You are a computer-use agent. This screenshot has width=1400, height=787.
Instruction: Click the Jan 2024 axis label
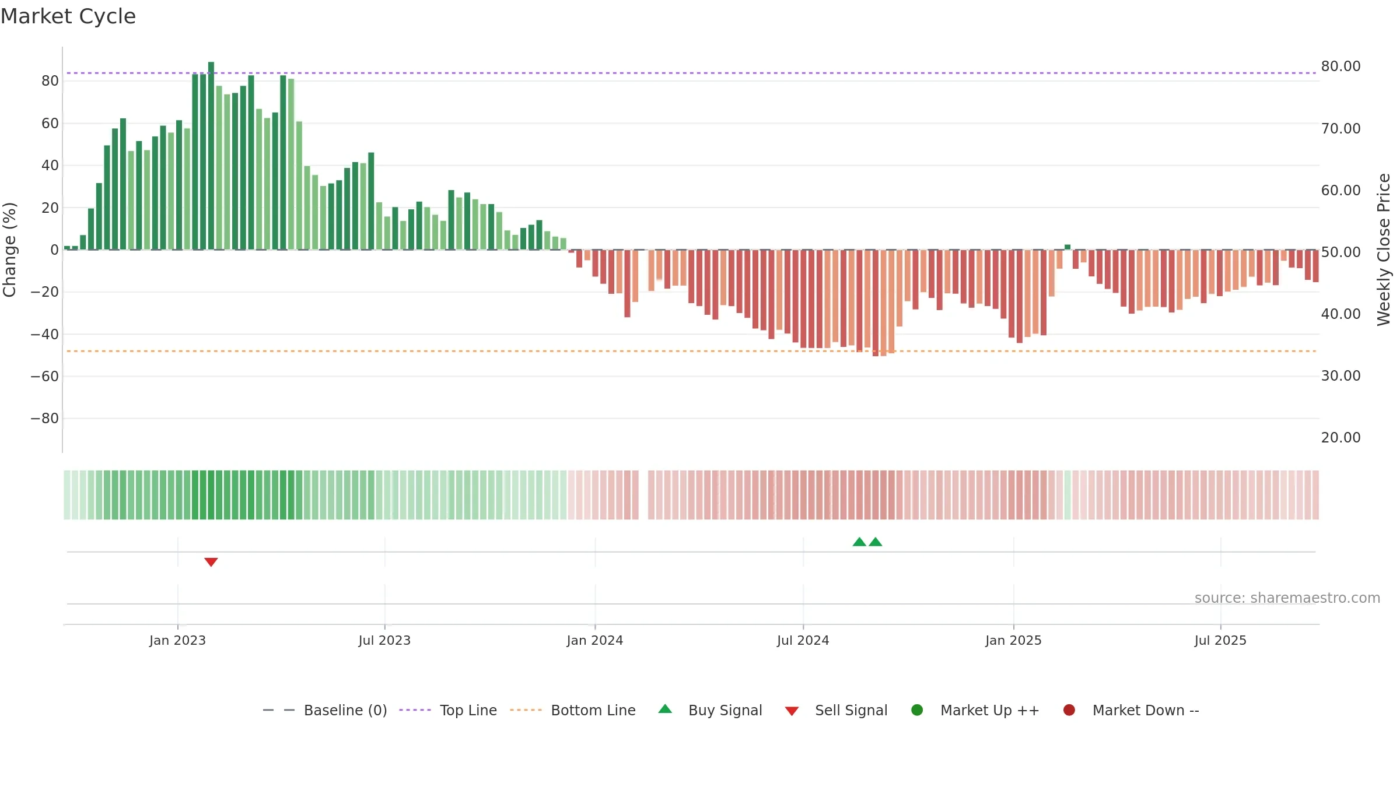click(x=595, y=640)
